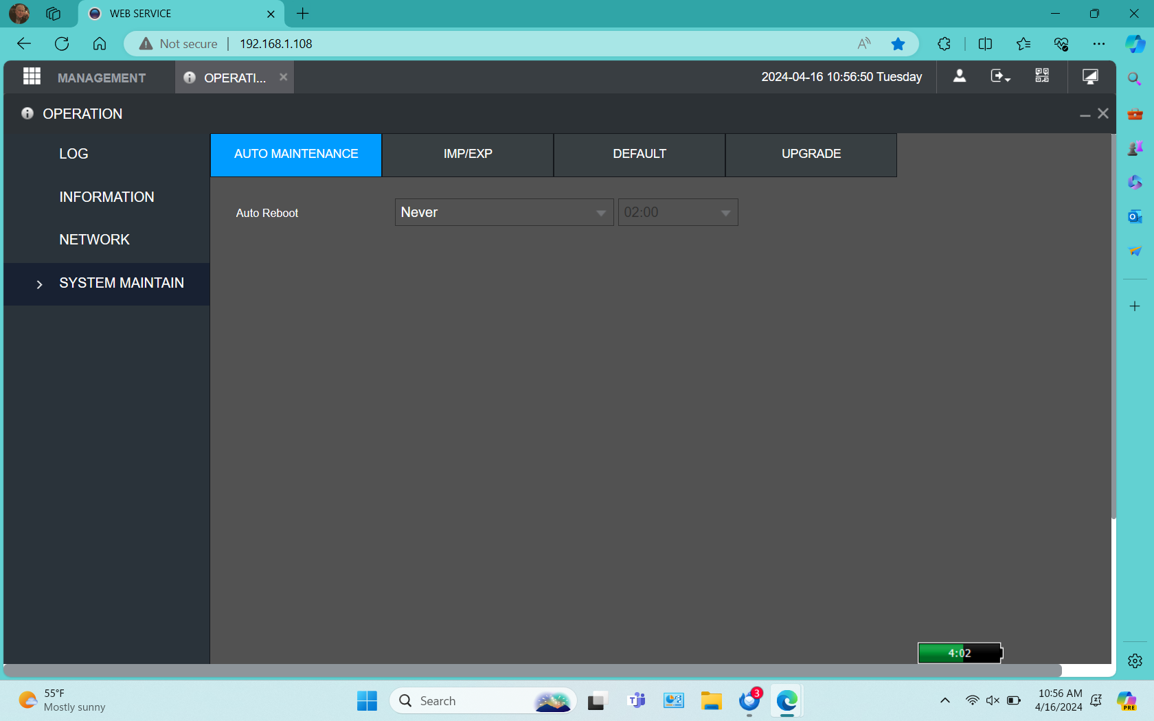1154x721 pixels.
Task: Open the Copilot sidebar icon
Action: point(1135,44)
